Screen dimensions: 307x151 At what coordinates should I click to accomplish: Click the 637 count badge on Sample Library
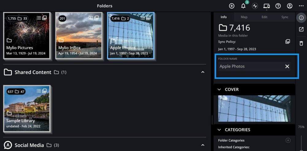coord(16,91)
